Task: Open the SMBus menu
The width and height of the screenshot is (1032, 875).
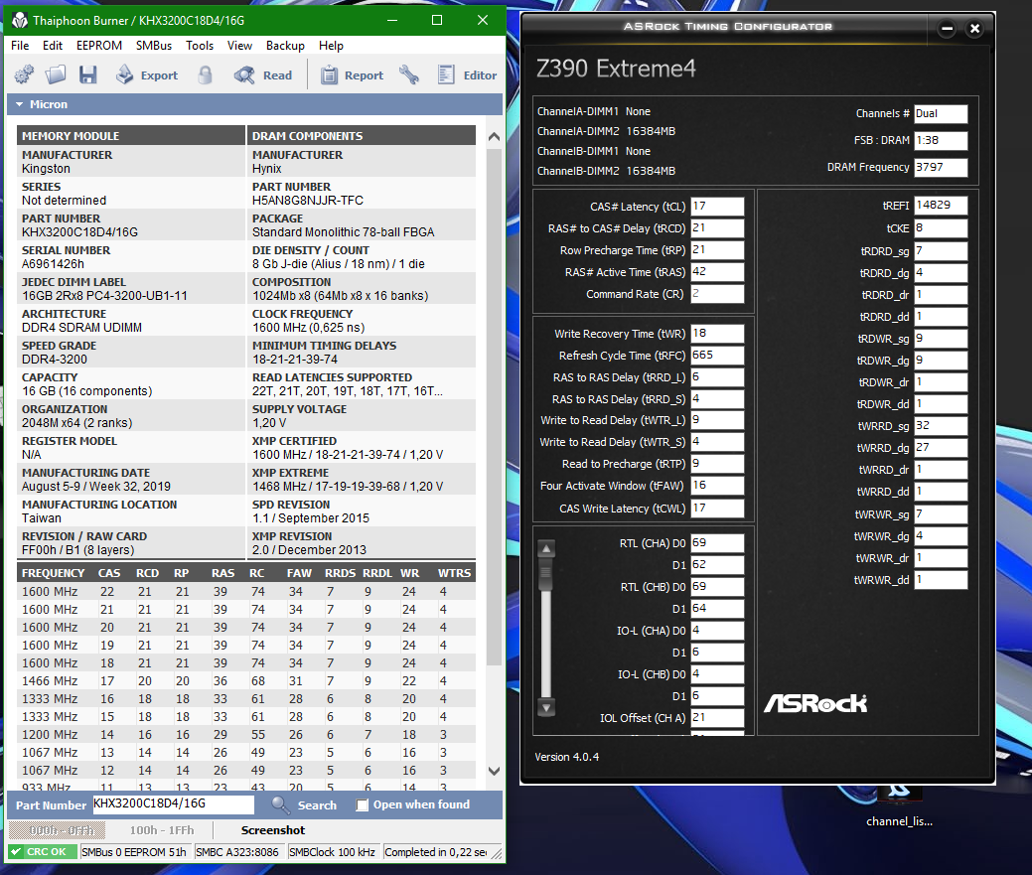Action: point(154,46)
